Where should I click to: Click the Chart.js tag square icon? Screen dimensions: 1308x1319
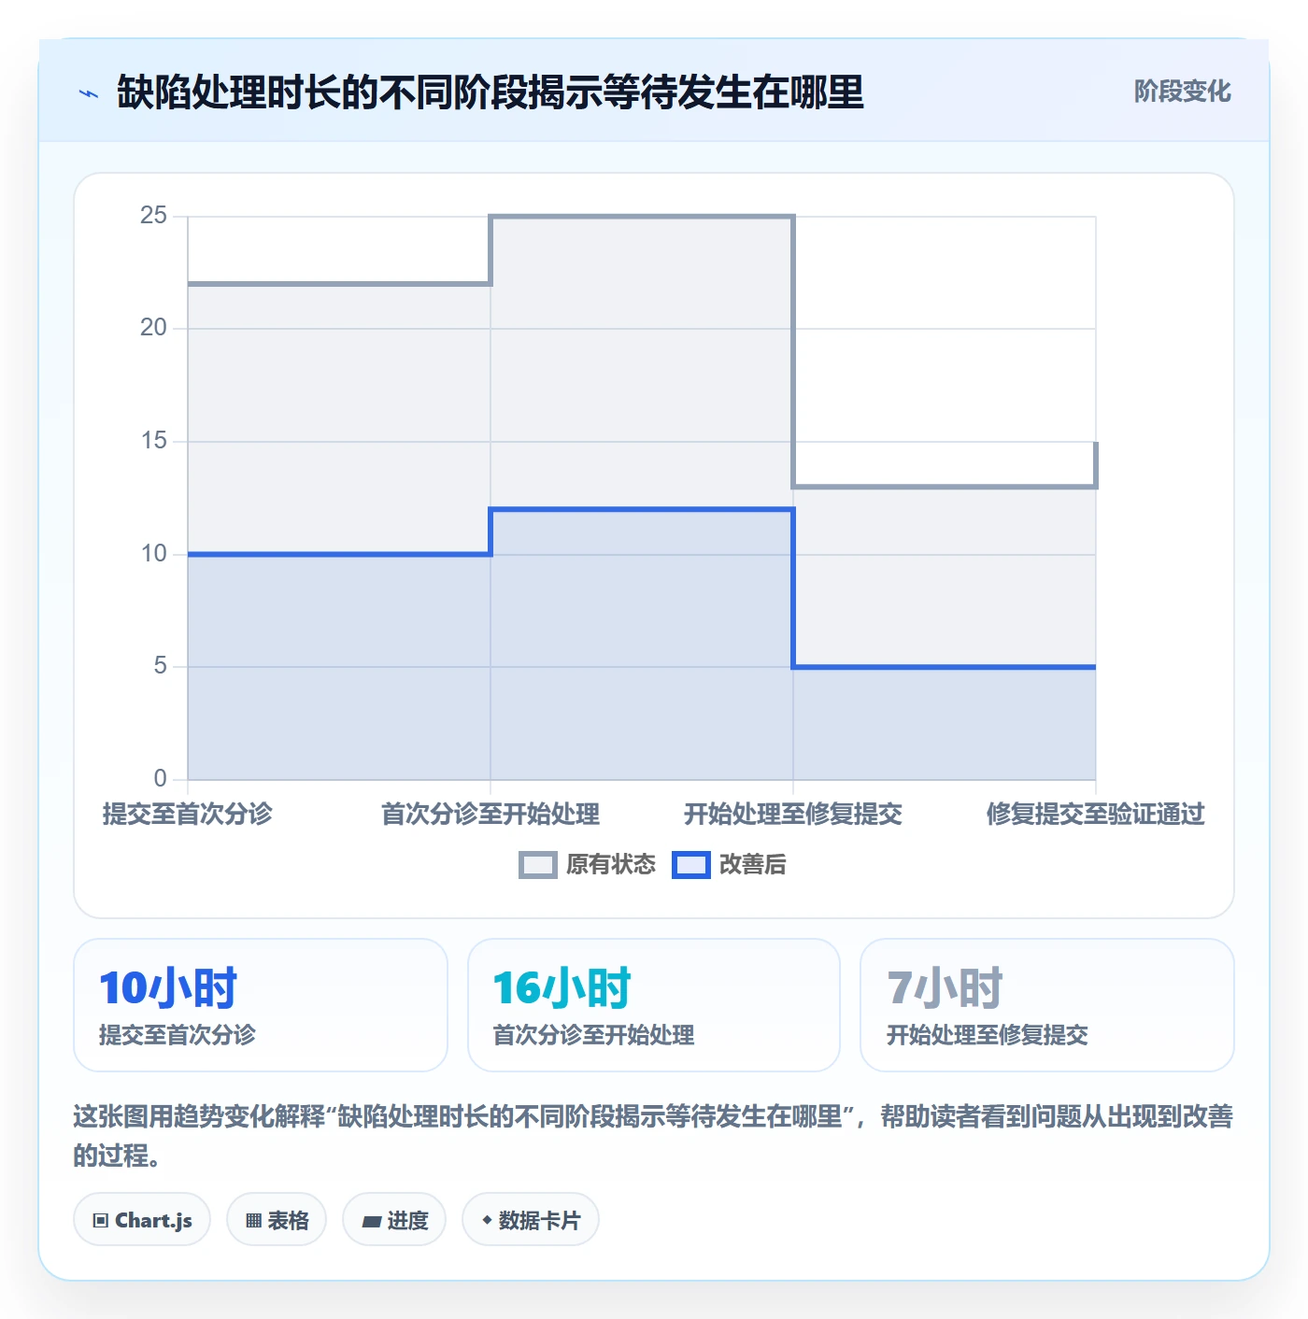(x=101, y=1221)
